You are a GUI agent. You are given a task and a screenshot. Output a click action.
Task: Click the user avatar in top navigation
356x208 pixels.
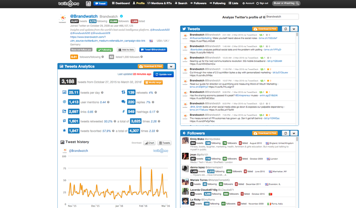pyautogui.click(x=88, y=3)
